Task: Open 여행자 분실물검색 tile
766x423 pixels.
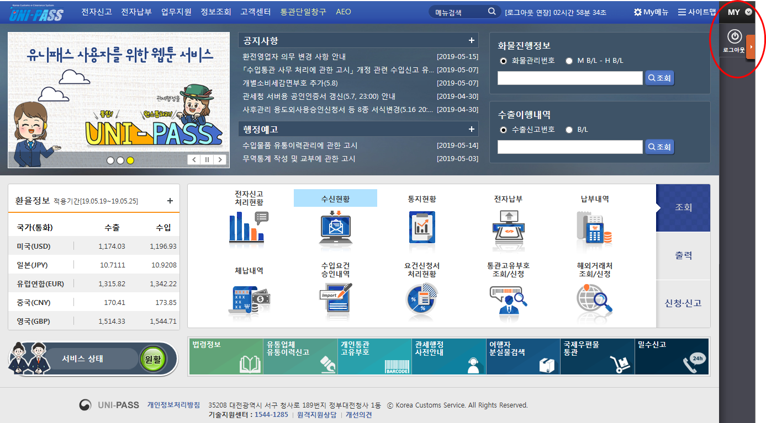Action: (x=523, y=356)
